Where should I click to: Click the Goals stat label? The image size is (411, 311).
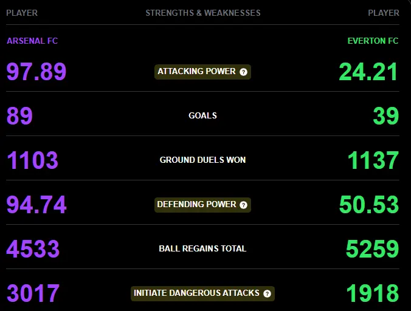[x=202, y=115]
